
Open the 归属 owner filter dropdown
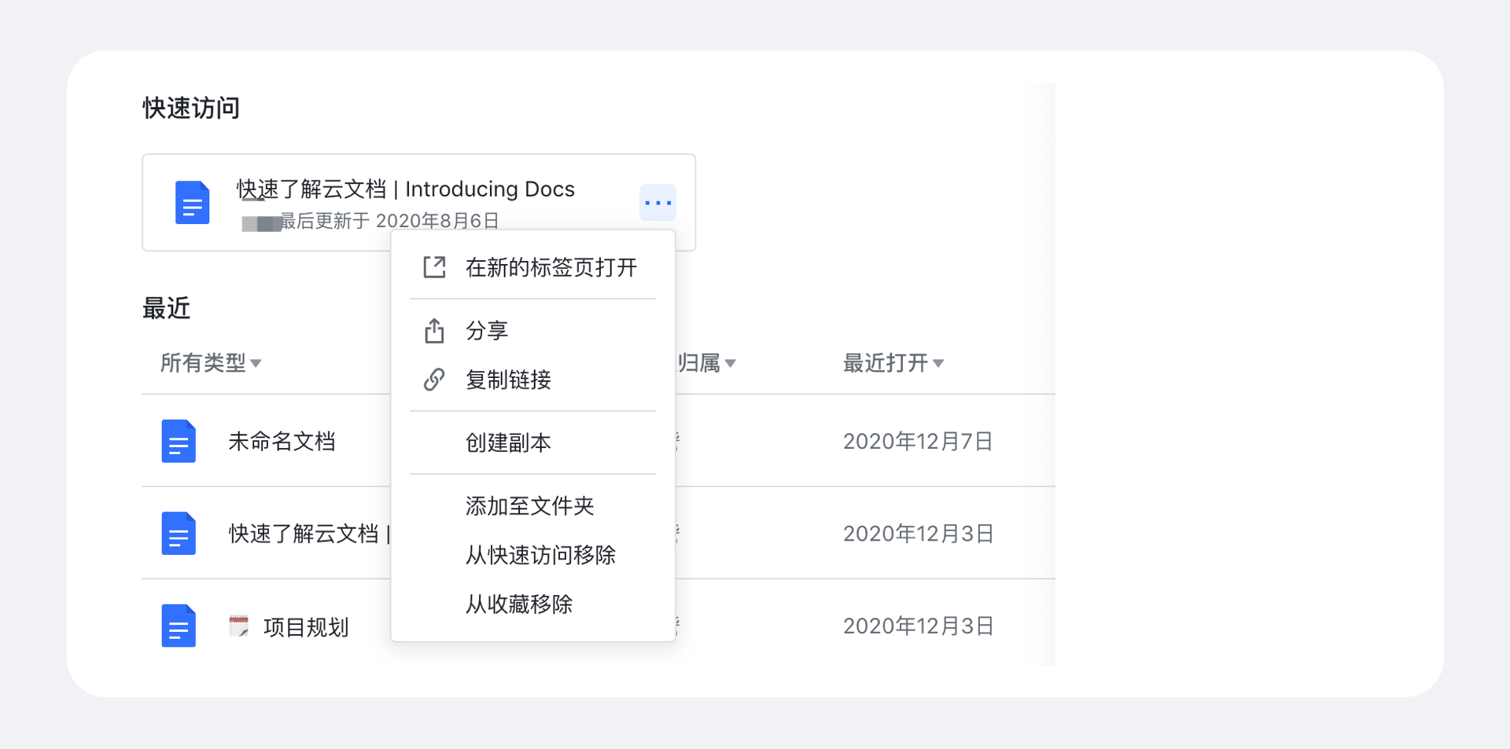(x=706, y=362)
